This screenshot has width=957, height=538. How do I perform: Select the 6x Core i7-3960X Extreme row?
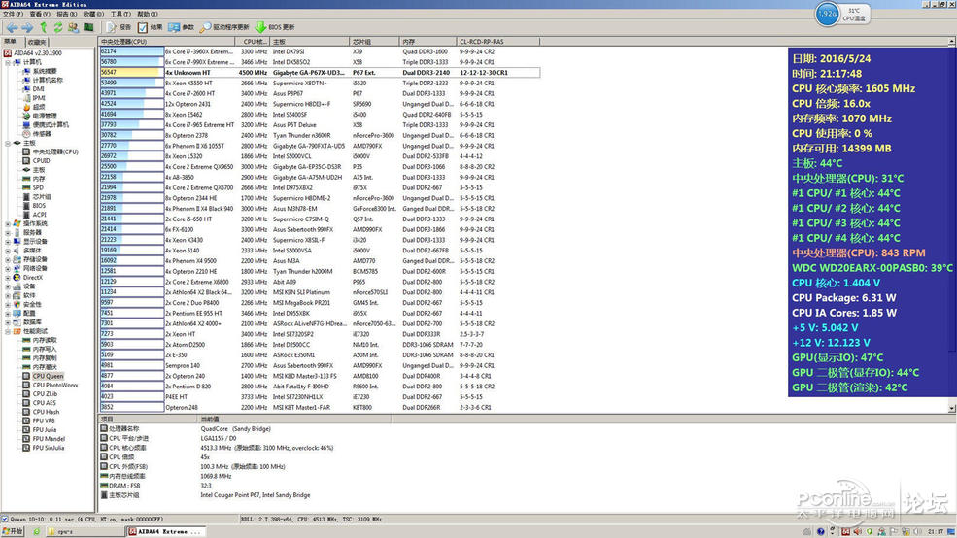(320, 51)
